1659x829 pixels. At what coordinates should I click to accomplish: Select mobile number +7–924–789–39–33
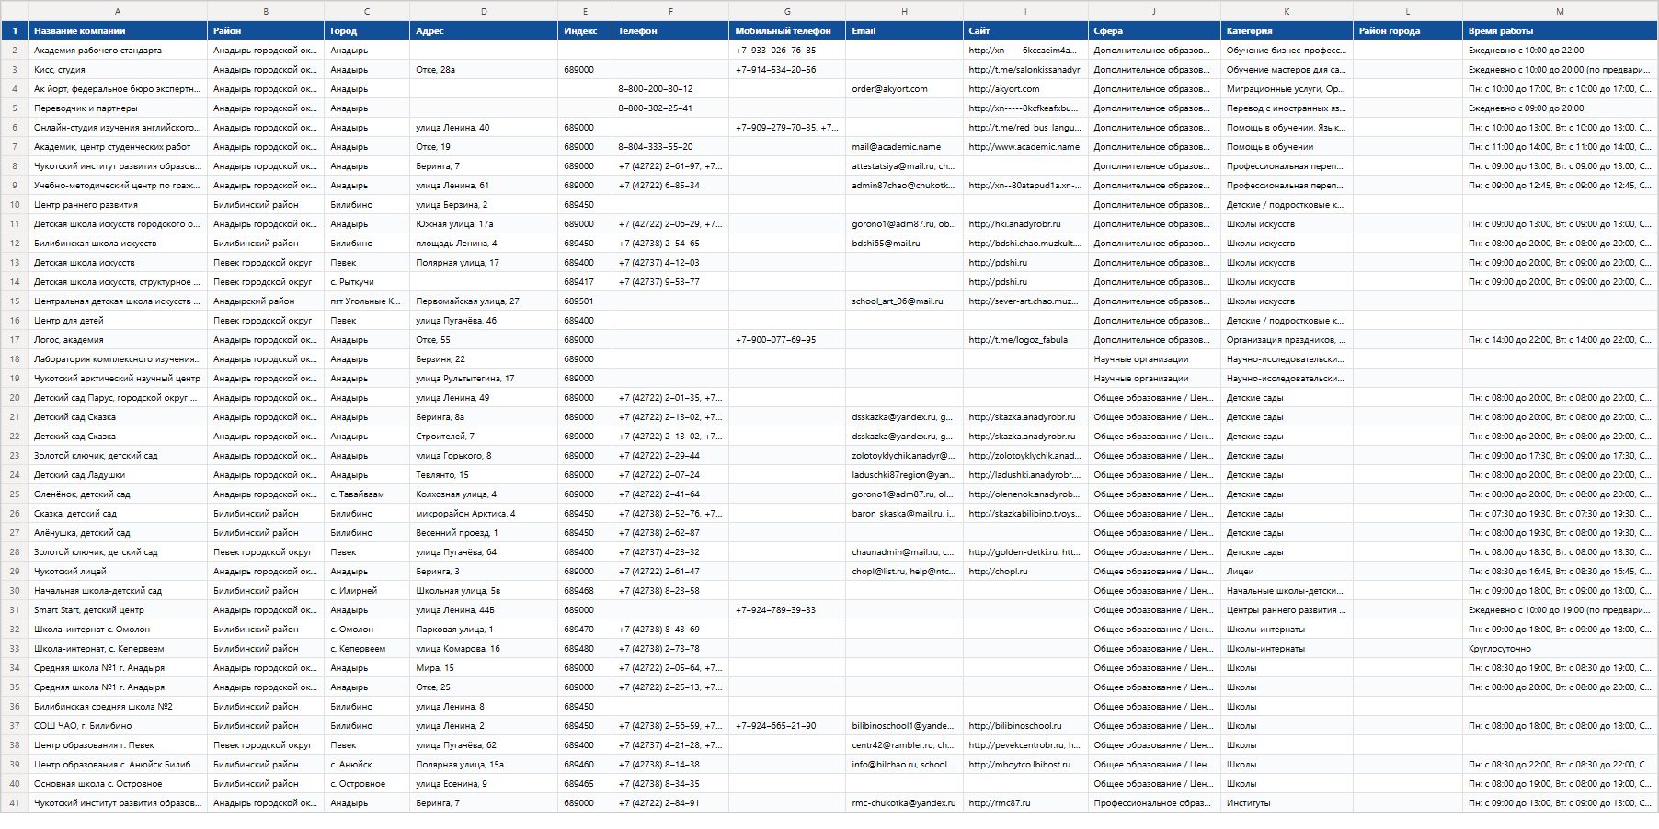[787, 610]
